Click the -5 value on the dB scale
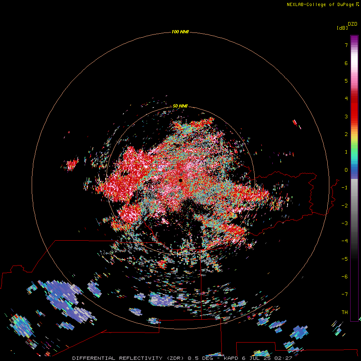The height and width of the screenshot is (361, 361). coord(345,259)
